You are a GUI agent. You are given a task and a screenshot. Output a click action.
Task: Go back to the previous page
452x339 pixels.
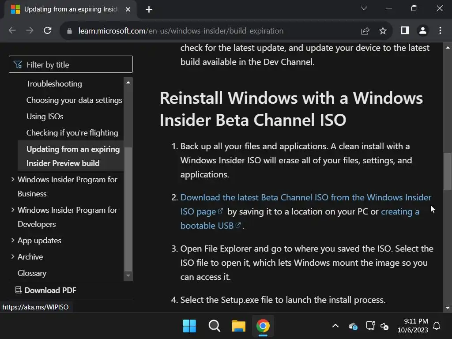click(12, 30)
